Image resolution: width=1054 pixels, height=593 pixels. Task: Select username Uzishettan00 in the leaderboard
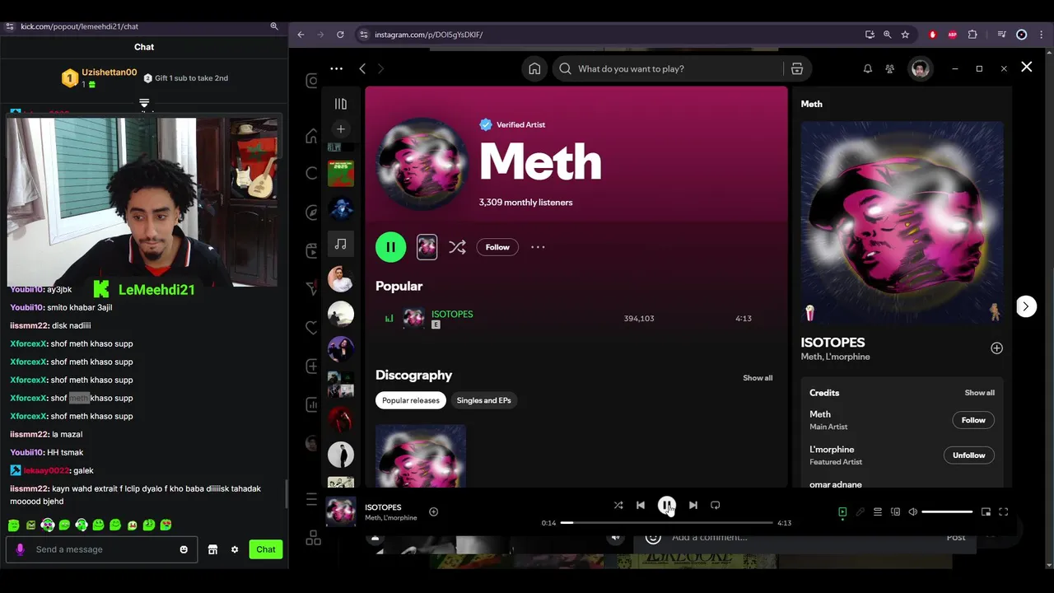tap(109, 72)
